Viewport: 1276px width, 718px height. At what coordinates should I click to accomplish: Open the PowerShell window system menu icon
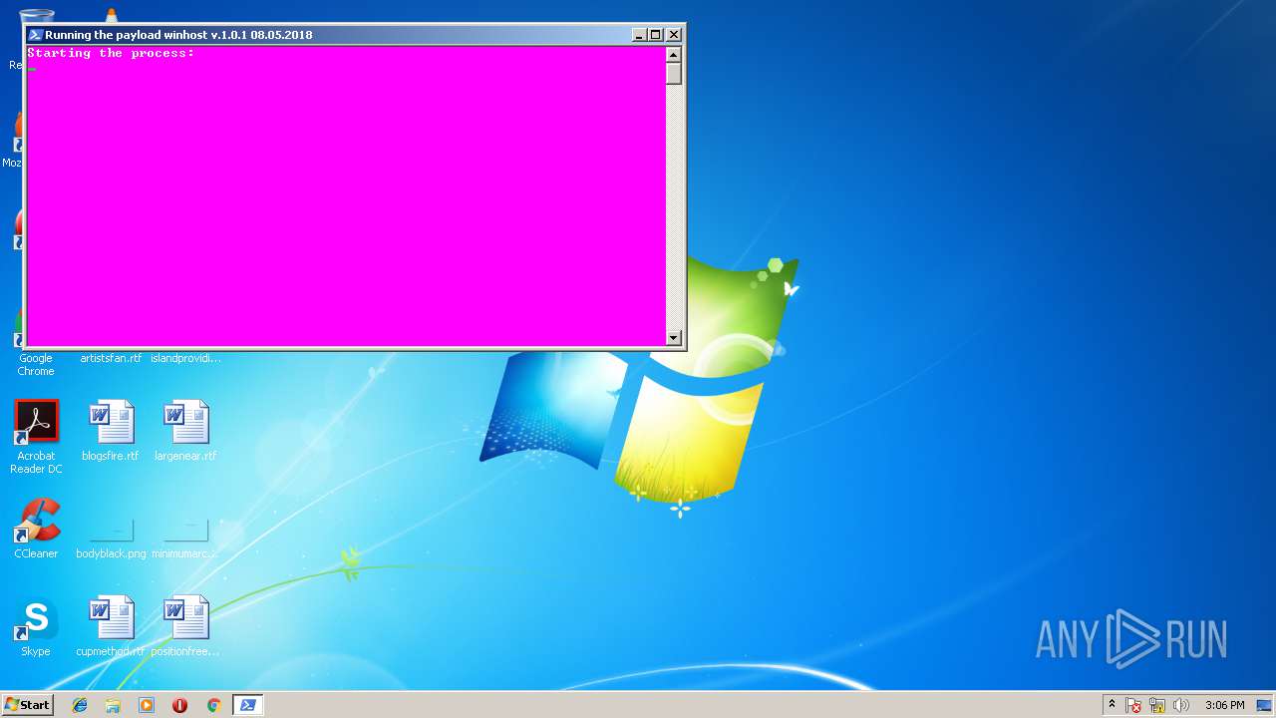(x=35, y=35)
